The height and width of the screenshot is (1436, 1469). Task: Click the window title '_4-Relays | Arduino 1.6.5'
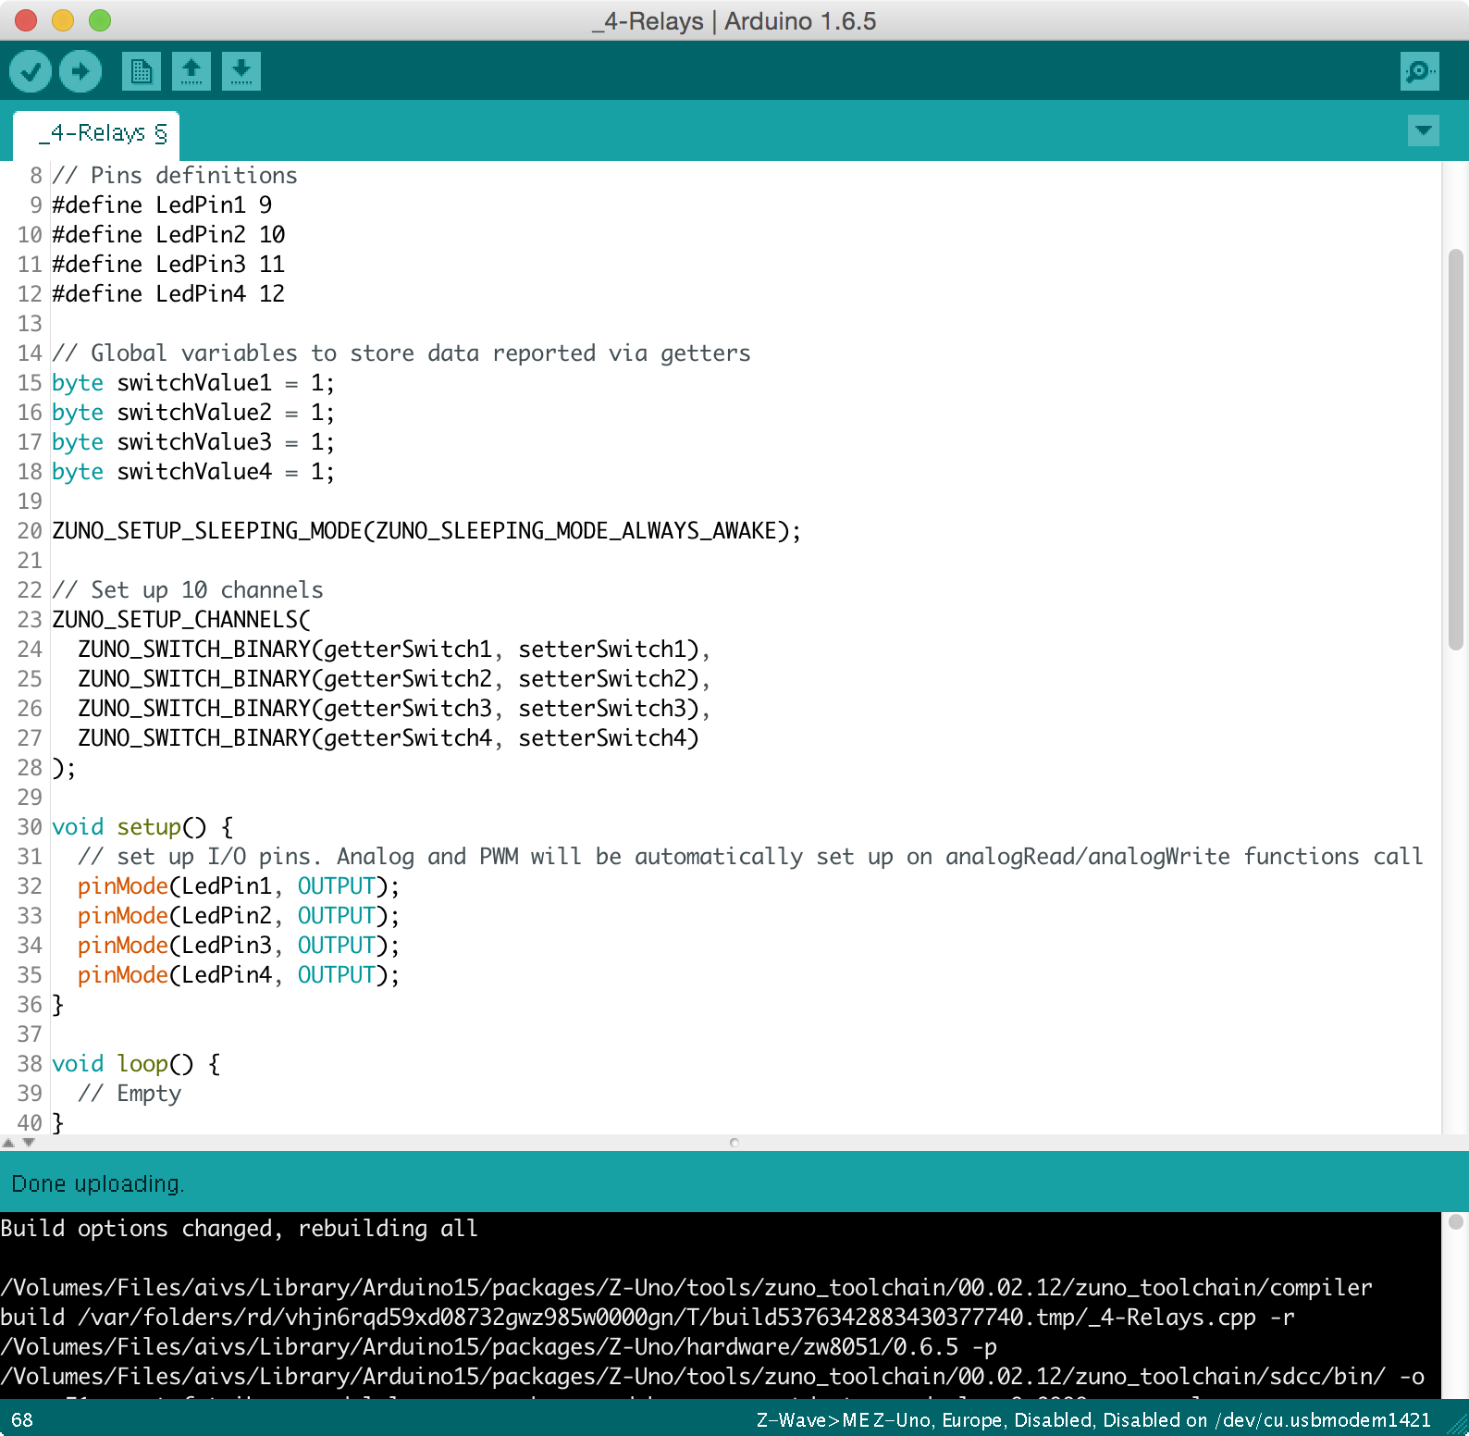pyautogui.click(x=734, y=20)
